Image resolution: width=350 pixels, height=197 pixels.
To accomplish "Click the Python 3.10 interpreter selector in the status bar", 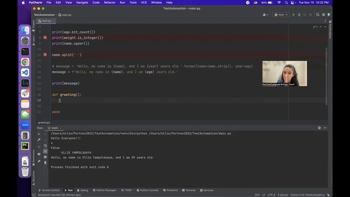I will click(307, 195).
